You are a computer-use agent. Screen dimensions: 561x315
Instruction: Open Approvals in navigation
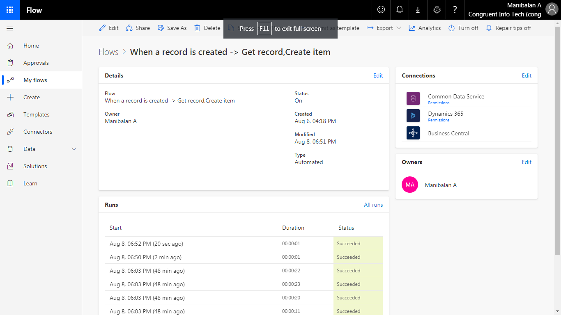pyautogui.click(x=36, y=63)
